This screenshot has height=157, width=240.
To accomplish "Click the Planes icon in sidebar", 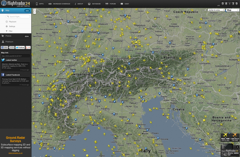I will [3, 36].
